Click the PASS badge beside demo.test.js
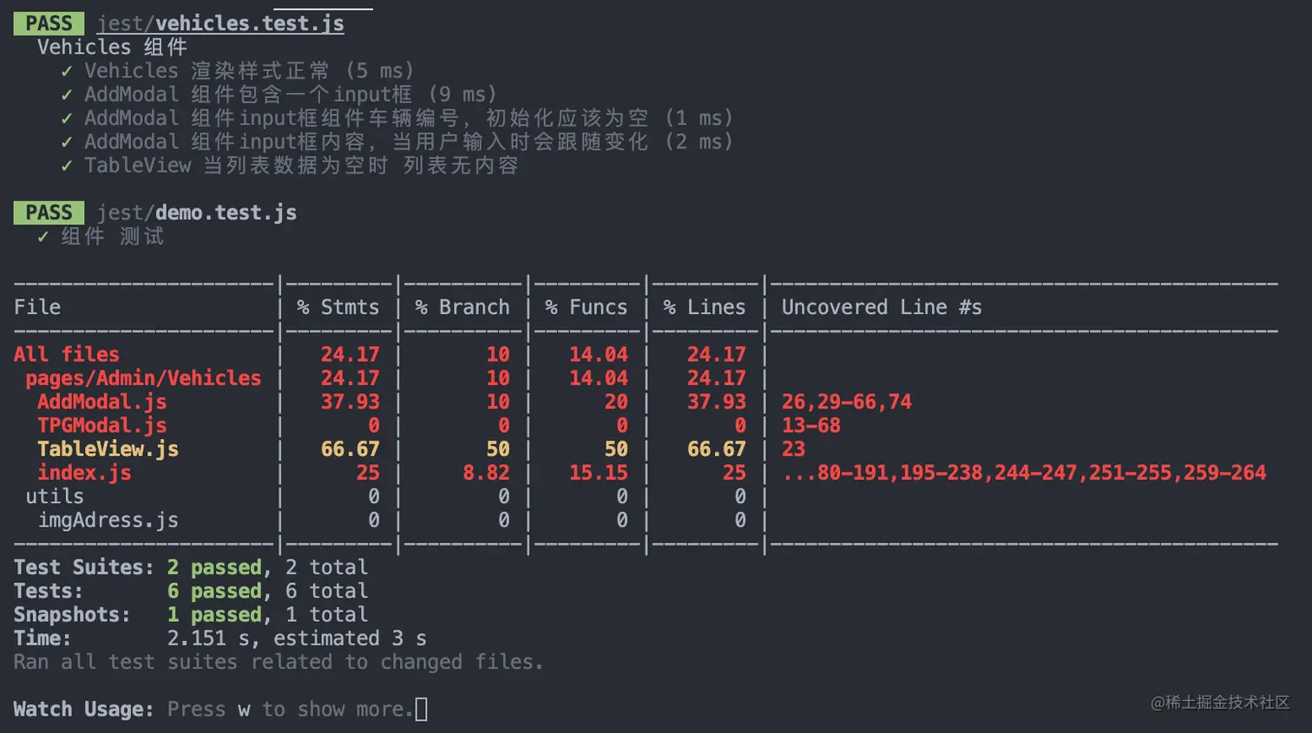Viewport: 1312px width, 733px height. coord(49,213)
